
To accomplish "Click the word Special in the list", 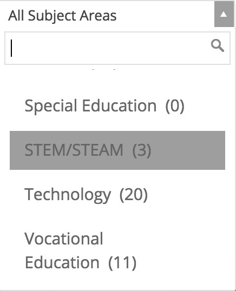I will pyautogui.click(x=51, y=107).
